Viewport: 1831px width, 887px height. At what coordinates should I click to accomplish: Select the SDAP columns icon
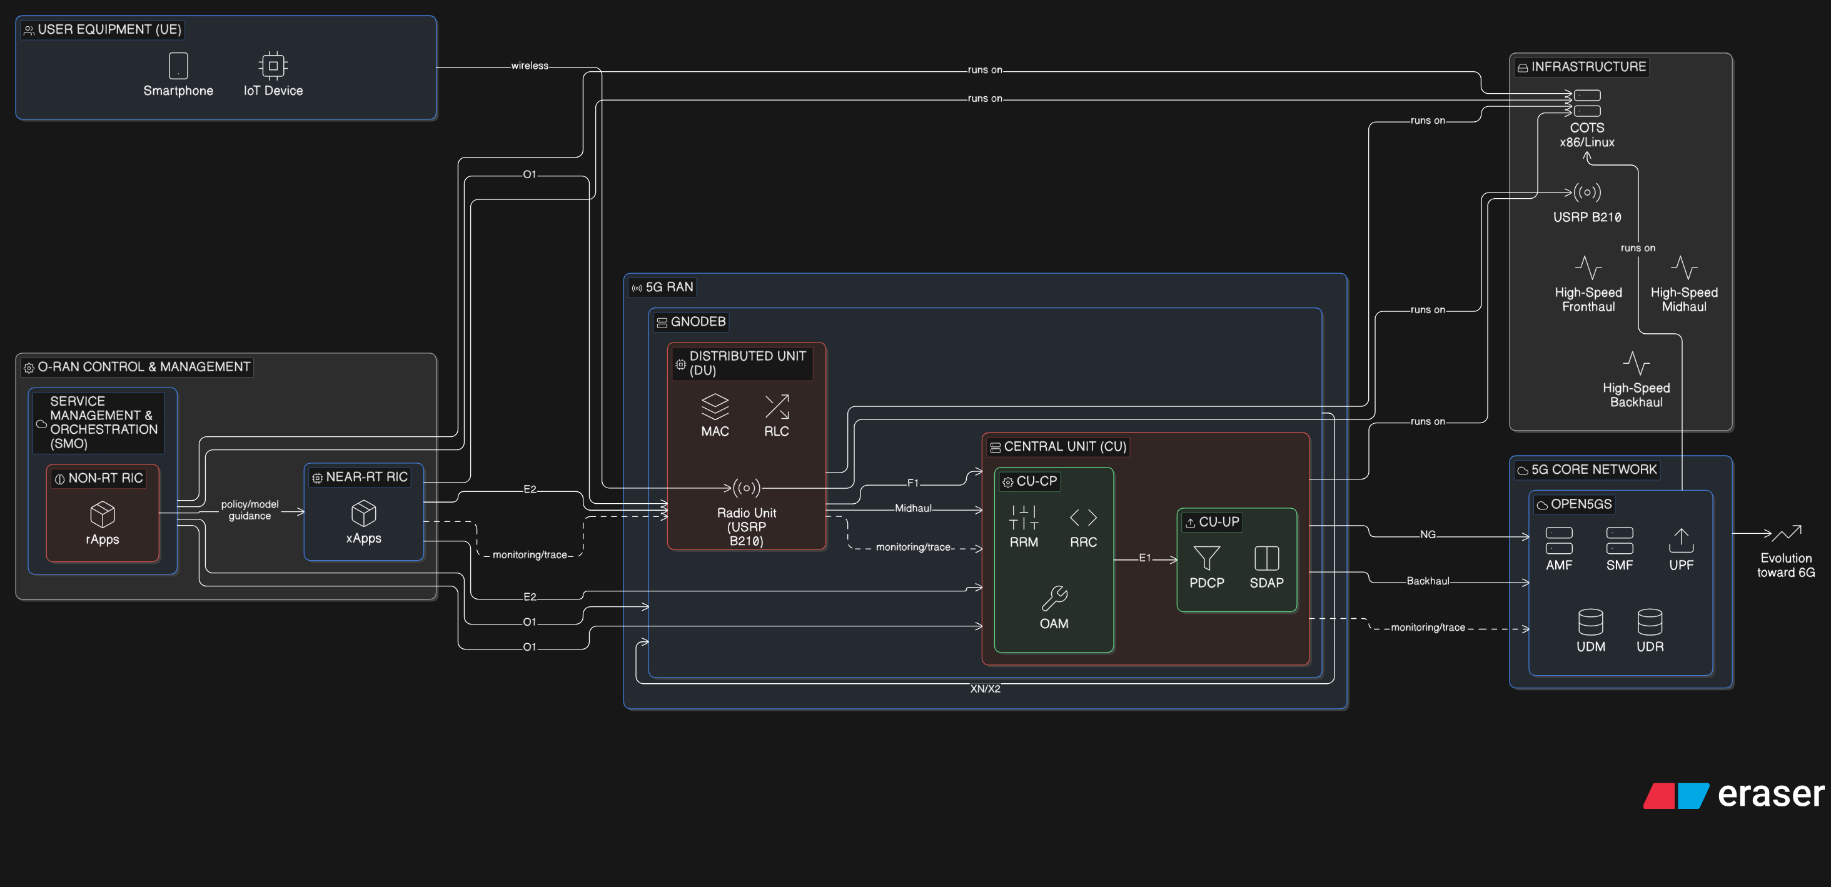click(x=1267, y=558)
